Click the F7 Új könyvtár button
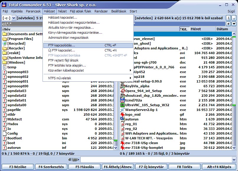This screenshot has width=238, height=171. pyautogui.click(x=151, y=167)
